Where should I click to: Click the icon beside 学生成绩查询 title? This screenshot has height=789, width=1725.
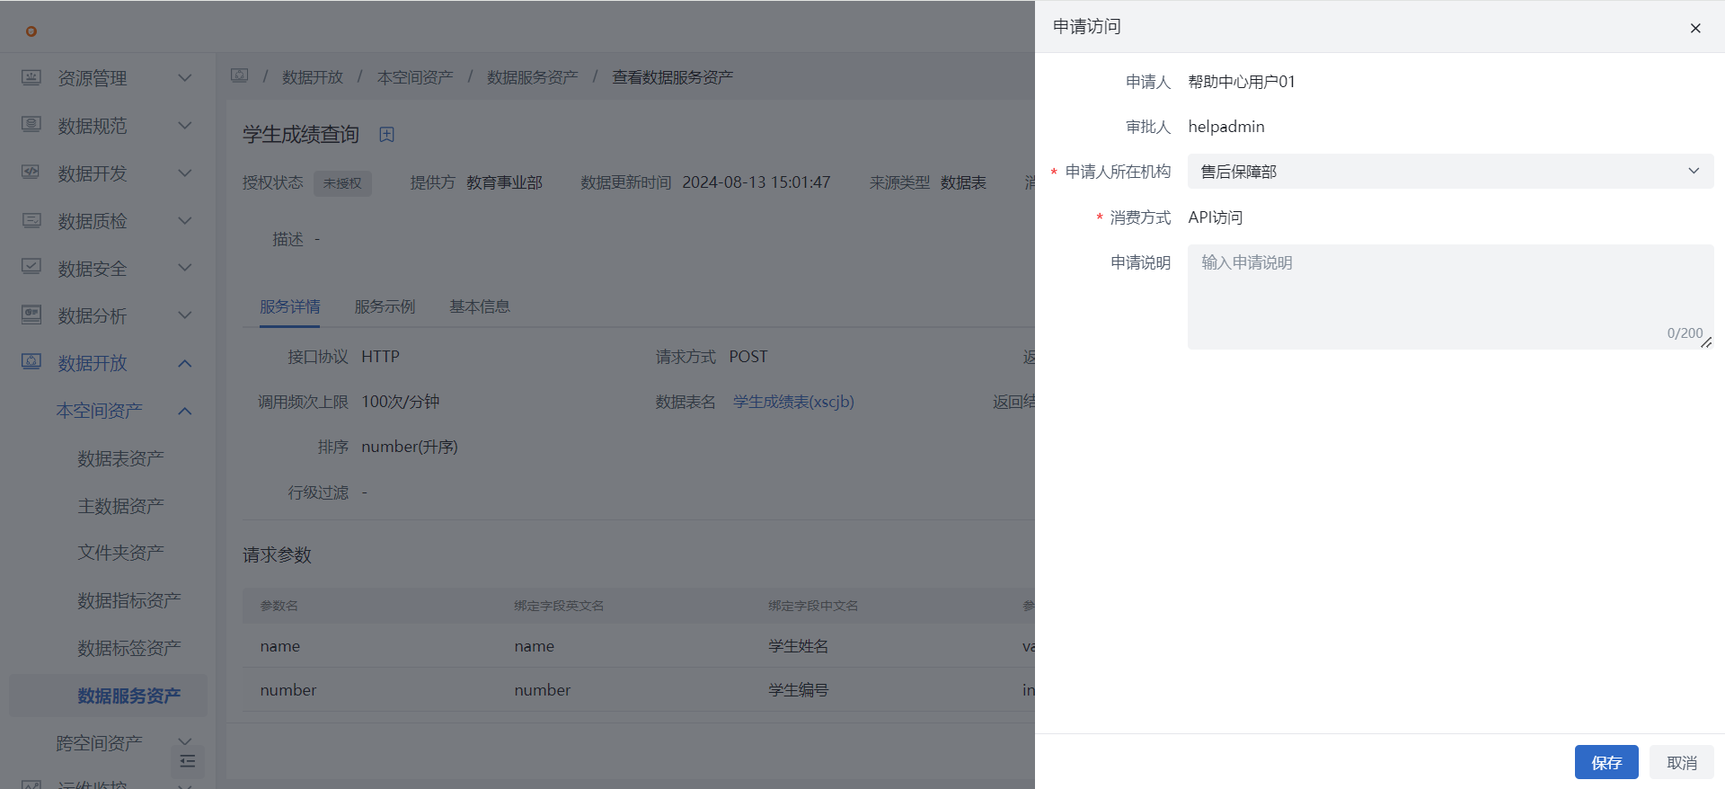(386, 135)
